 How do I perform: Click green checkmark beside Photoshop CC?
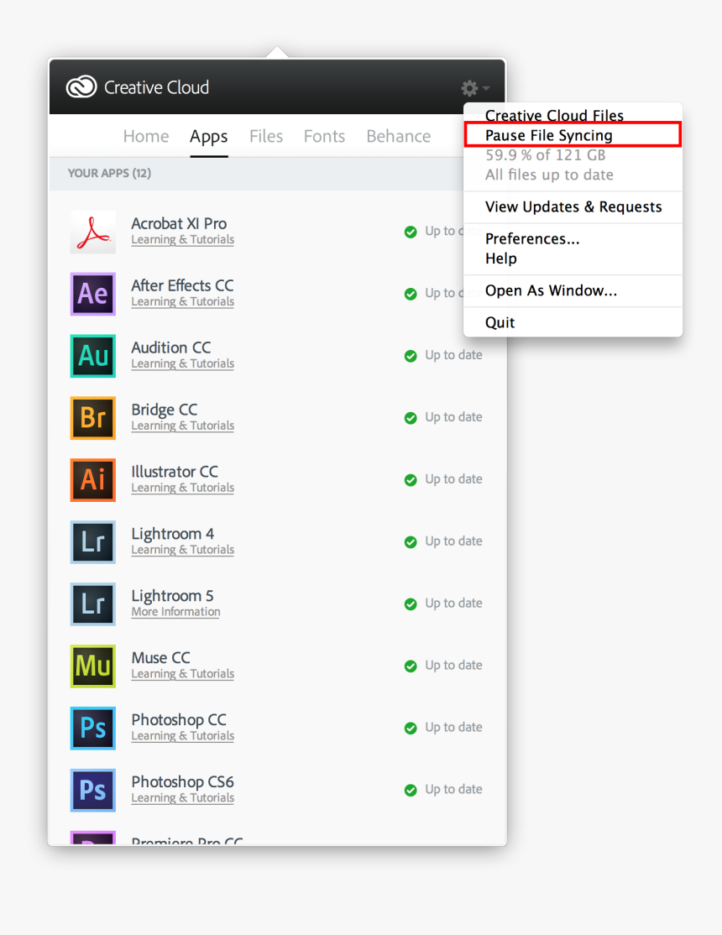coord(411,728)
